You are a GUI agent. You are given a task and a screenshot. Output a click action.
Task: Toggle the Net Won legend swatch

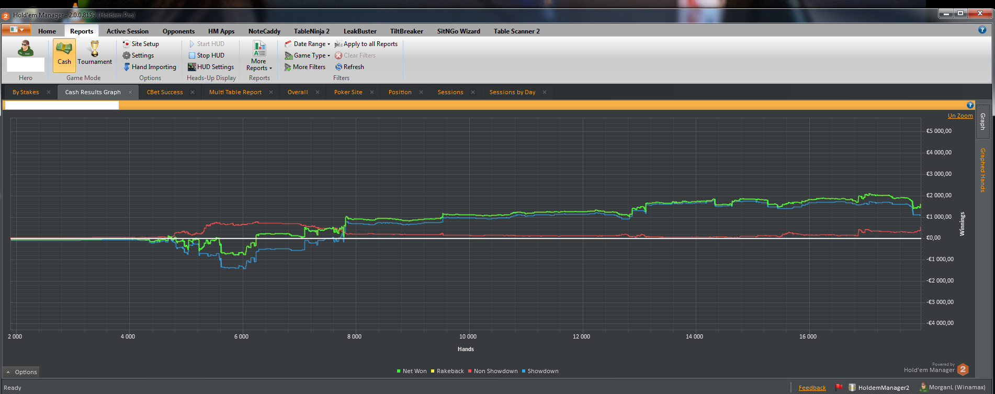[399, 371]
